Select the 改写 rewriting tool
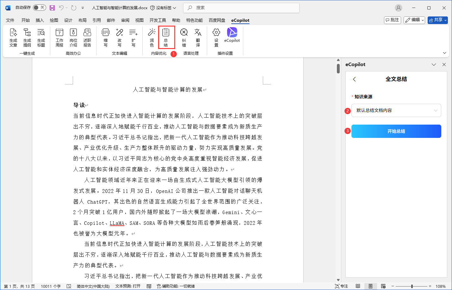This screenshot has height=290, width=452. pyautogui.click(x=119, y=37)
